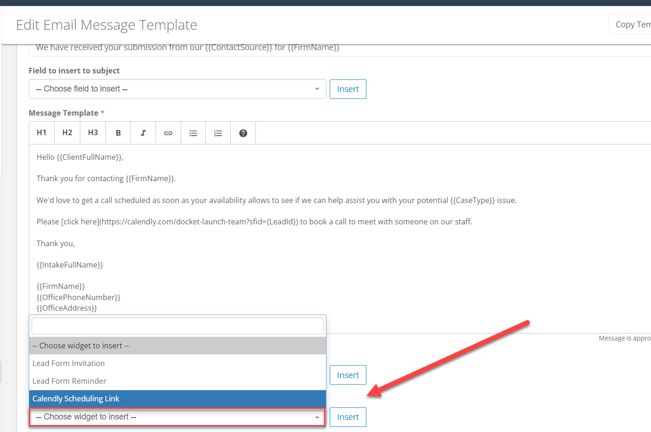
Task: Click Insert button beside subject field dropdown
Action: pos(348,89)
